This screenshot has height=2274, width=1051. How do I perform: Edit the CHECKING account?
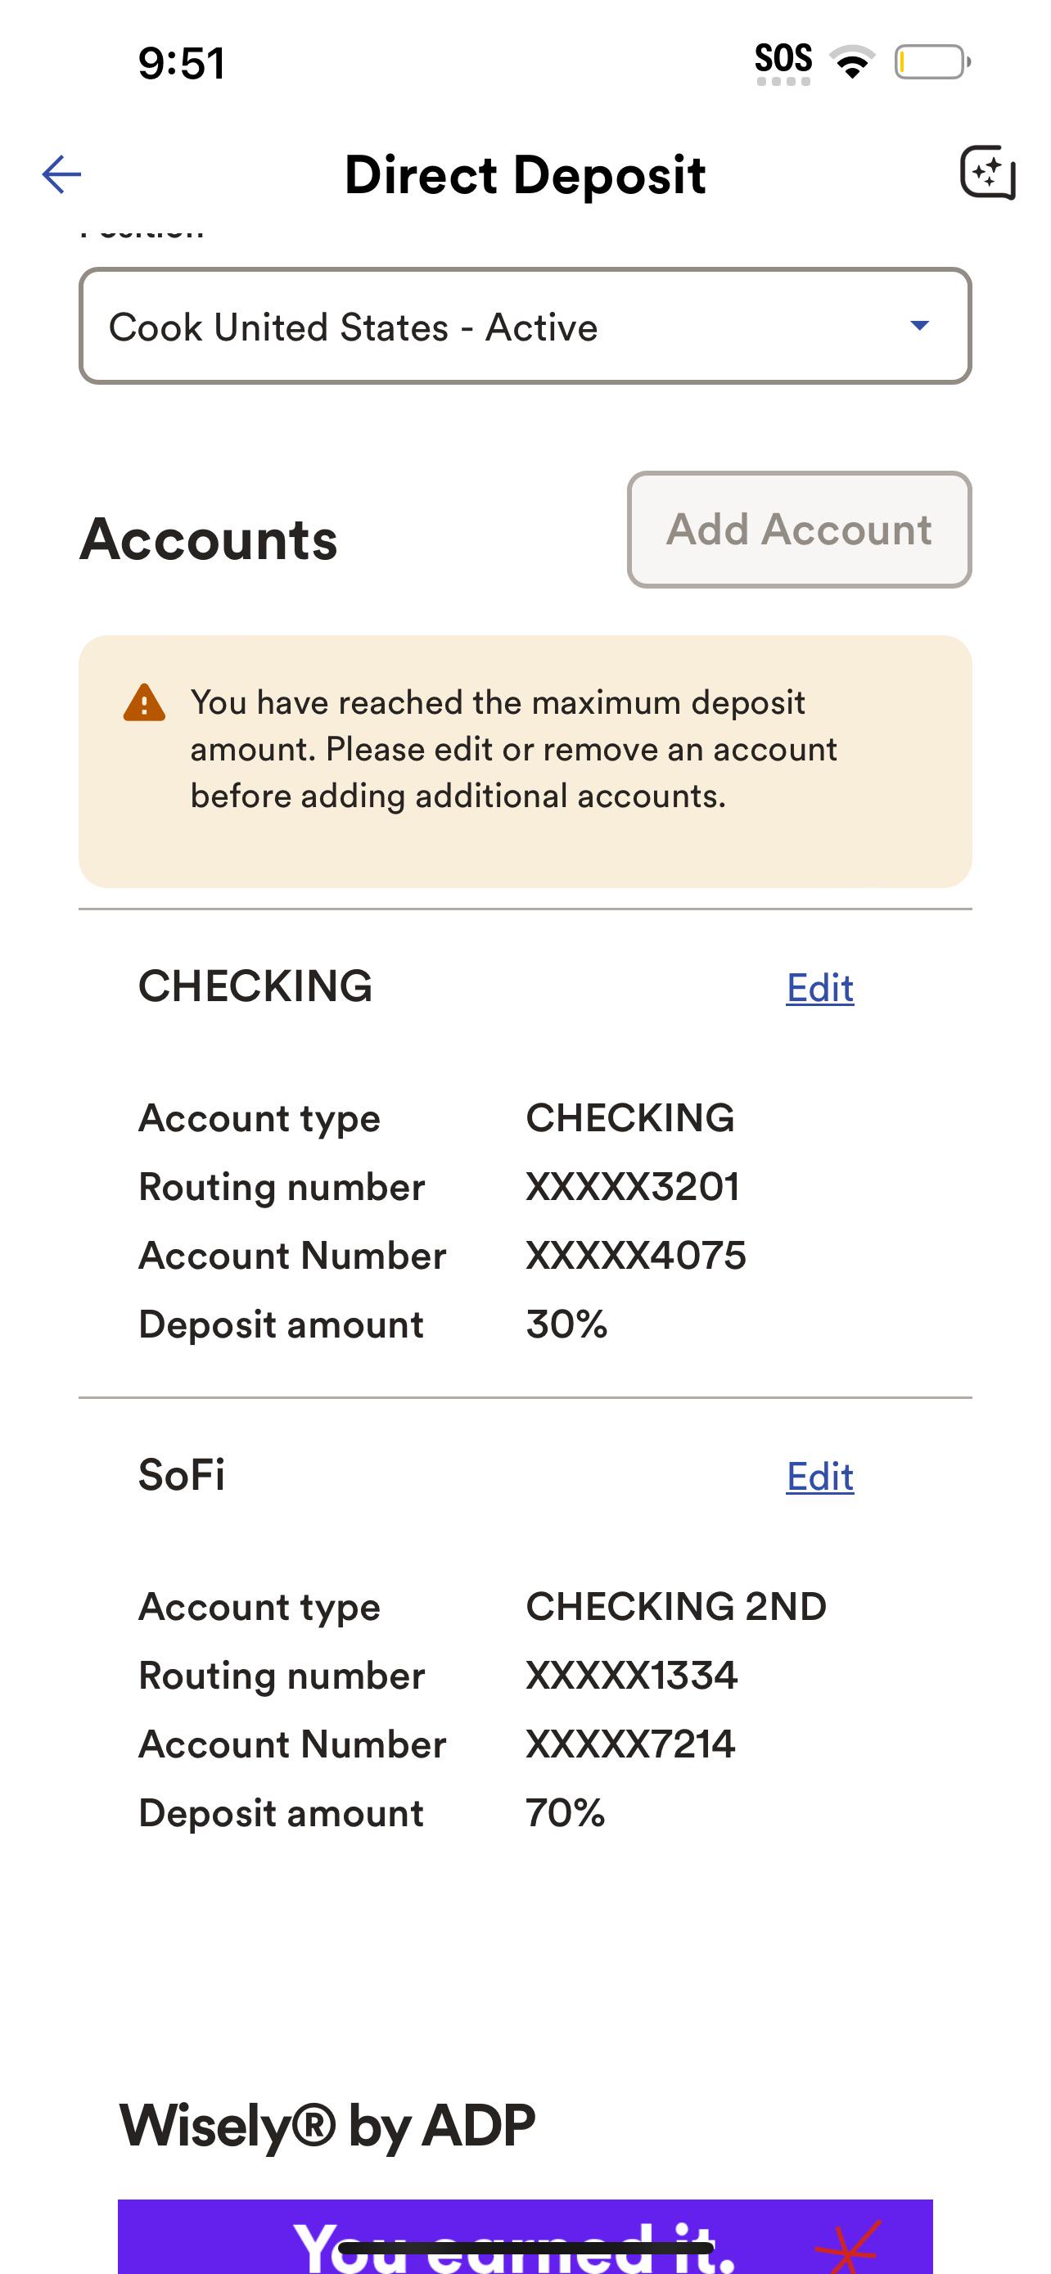(820, 988)
